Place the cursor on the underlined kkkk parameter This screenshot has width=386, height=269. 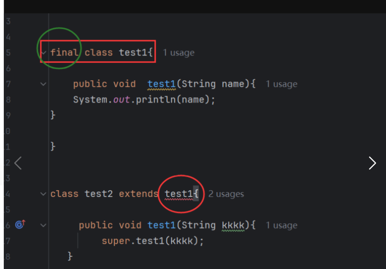click(x=233, y=225)
